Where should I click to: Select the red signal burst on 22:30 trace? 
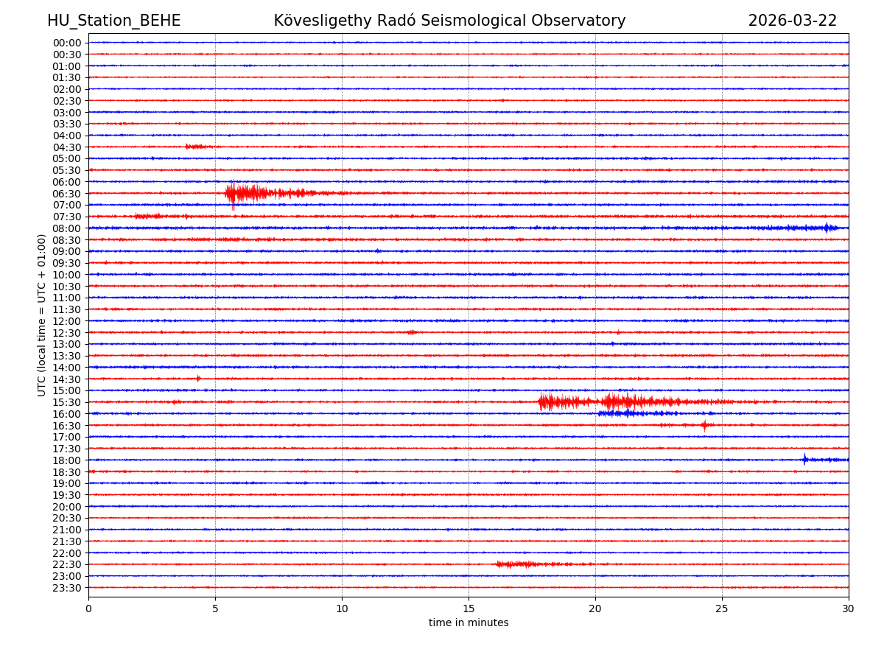tap(516, 564)
